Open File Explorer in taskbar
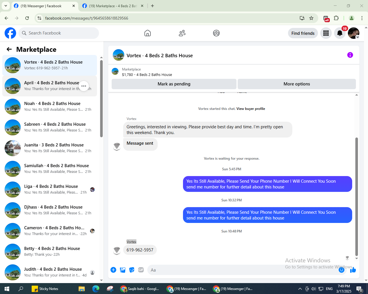Image resolution: width=368 pixels, height=294 pixels. (x=82, y=289)
